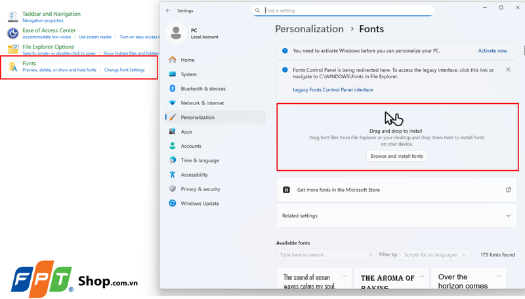Click the search magnifier icon
The height and width of the screenshot is (299, 525).
click(x=258, y=11)
